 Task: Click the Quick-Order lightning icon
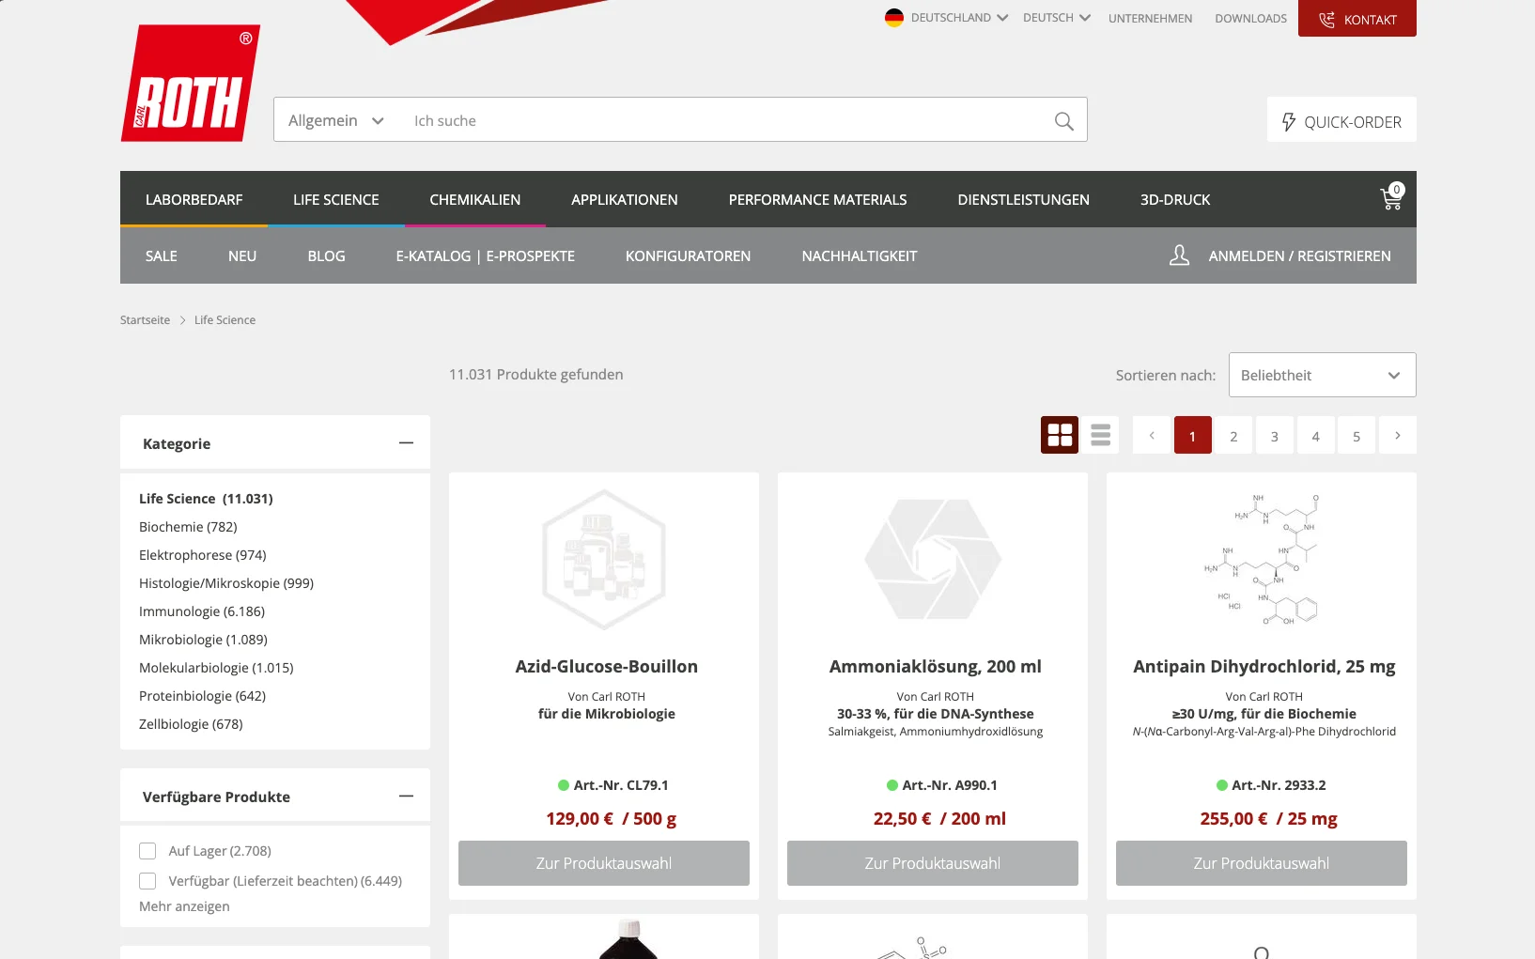pyautogui.click(x=1289, y=121)
